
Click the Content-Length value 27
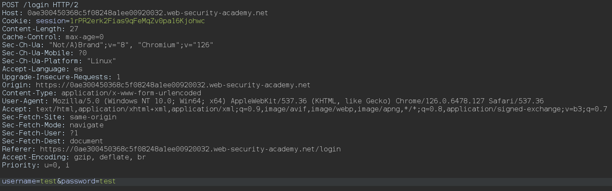click(x=74, y=29)
